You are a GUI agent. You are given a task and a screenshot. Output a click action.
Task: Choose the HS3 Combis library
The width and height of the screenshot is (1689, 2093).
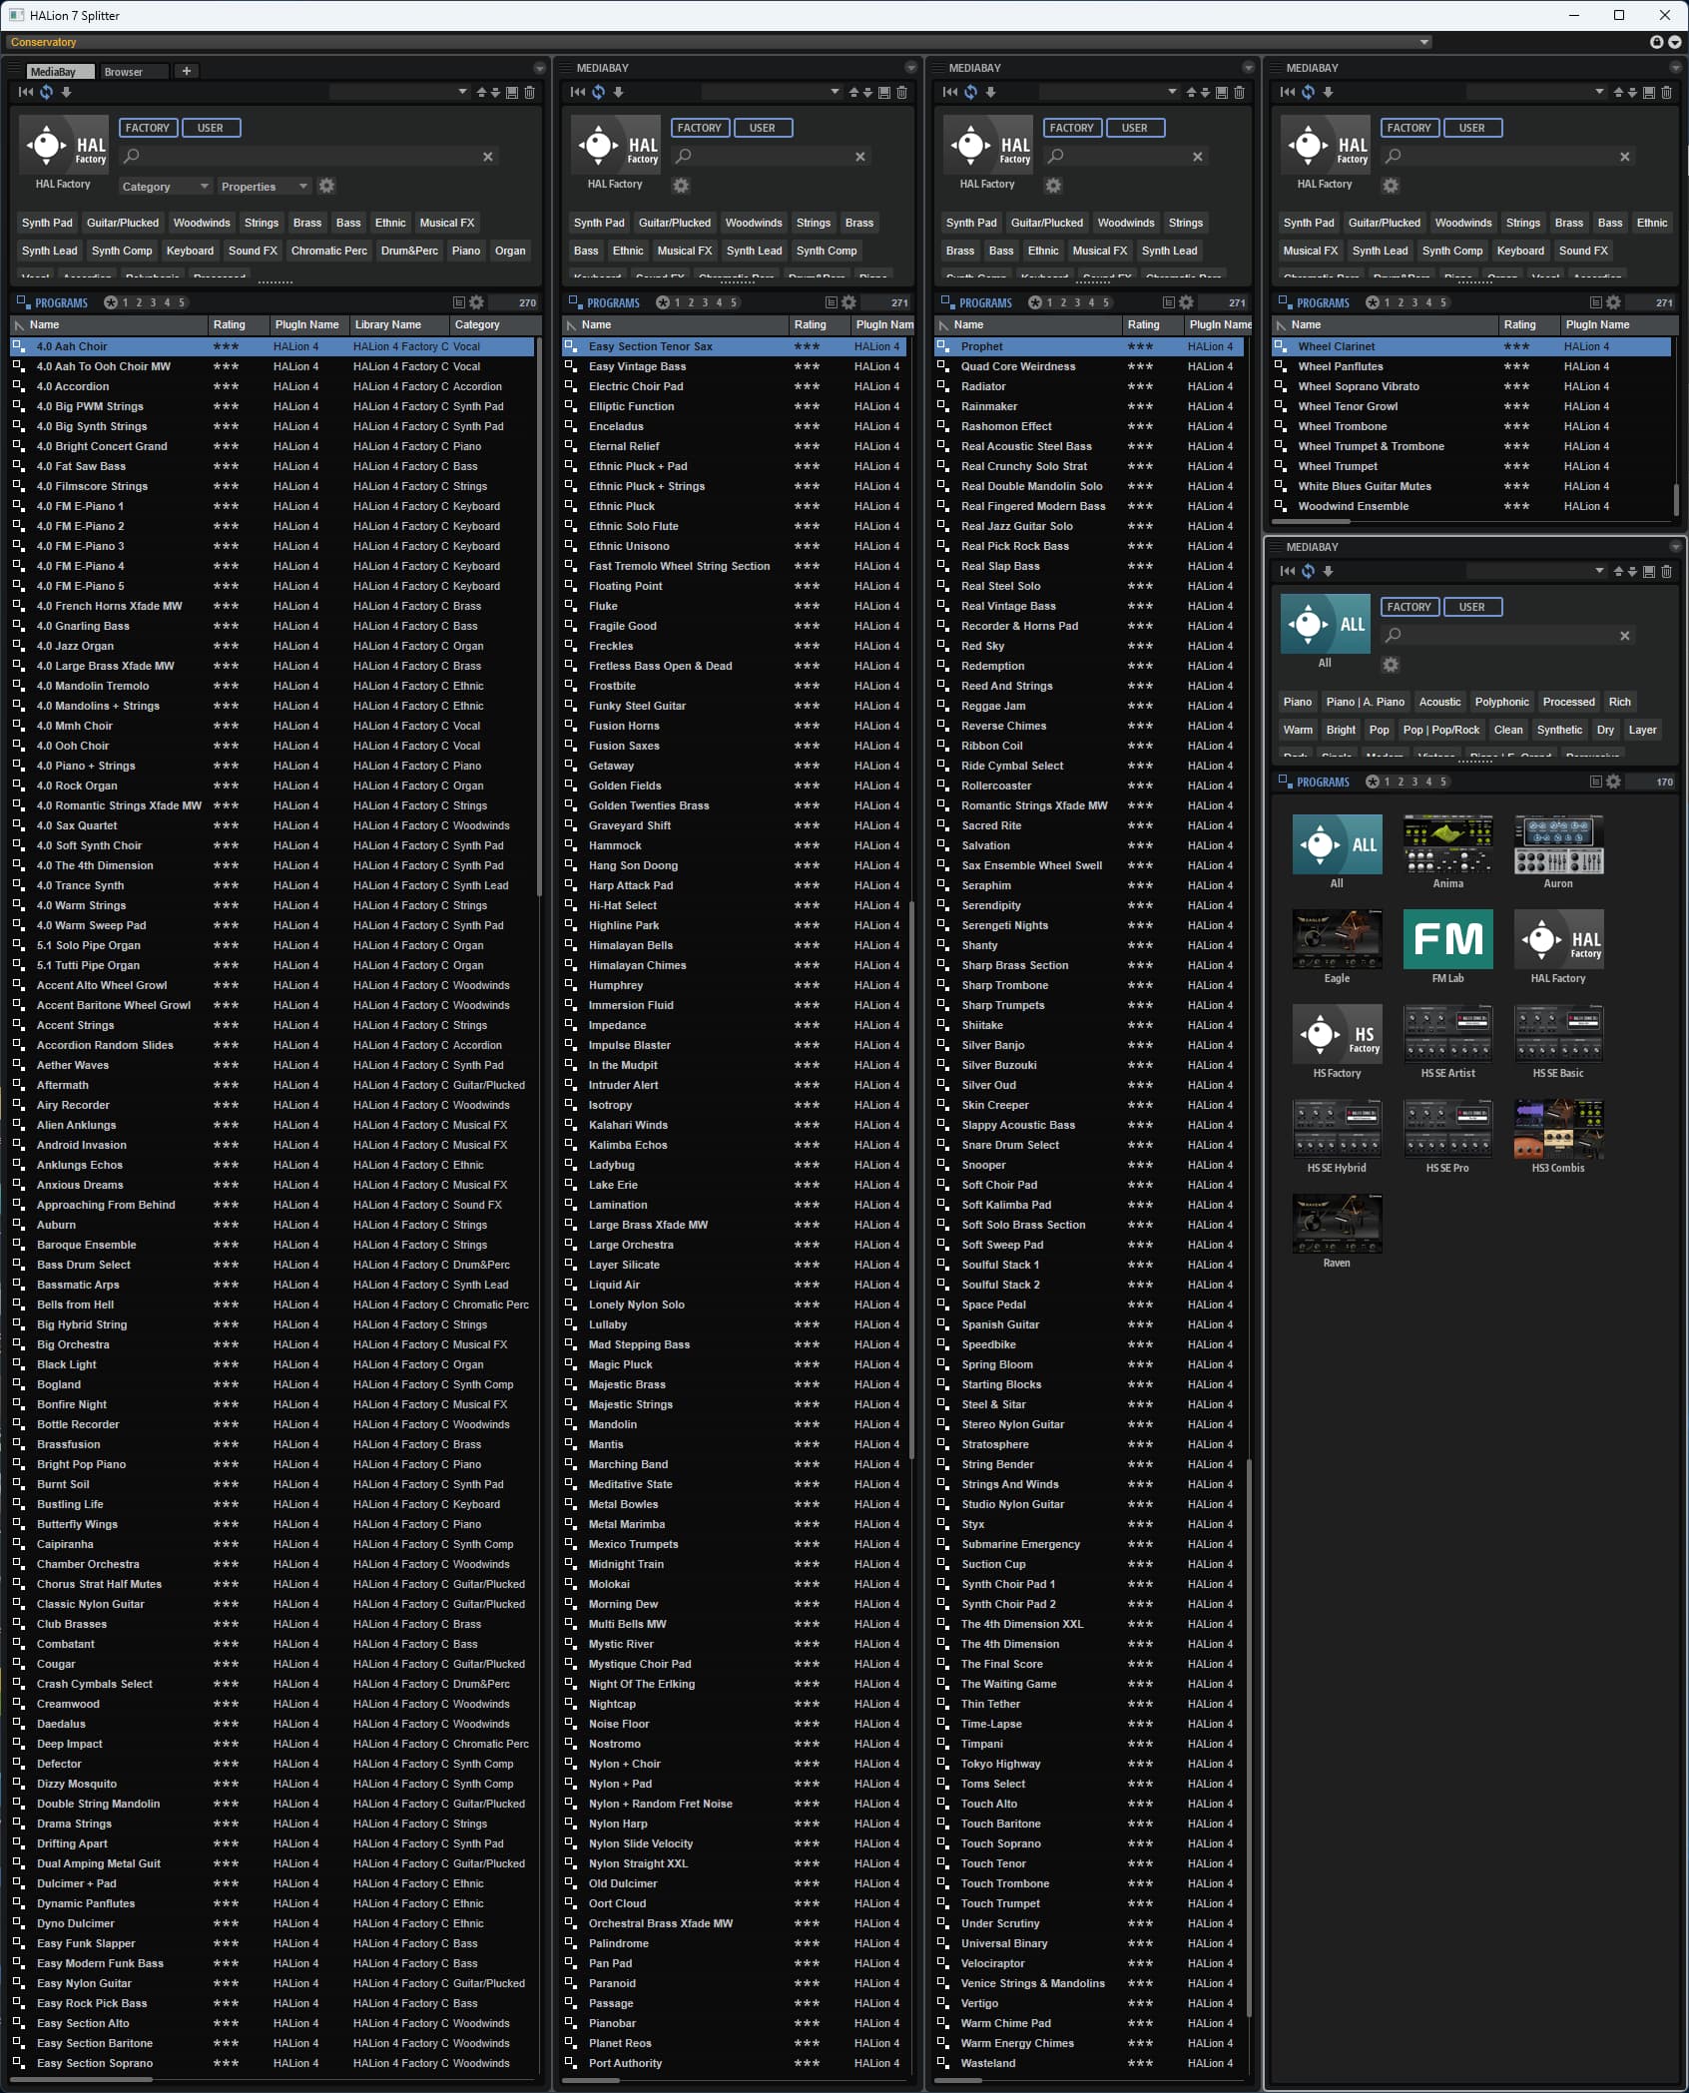1558,1129
